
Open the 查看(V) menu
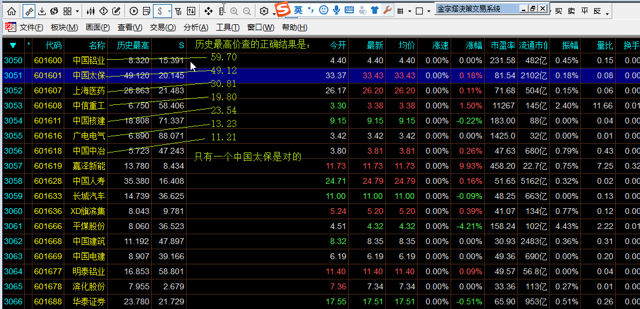coord(130,27)
